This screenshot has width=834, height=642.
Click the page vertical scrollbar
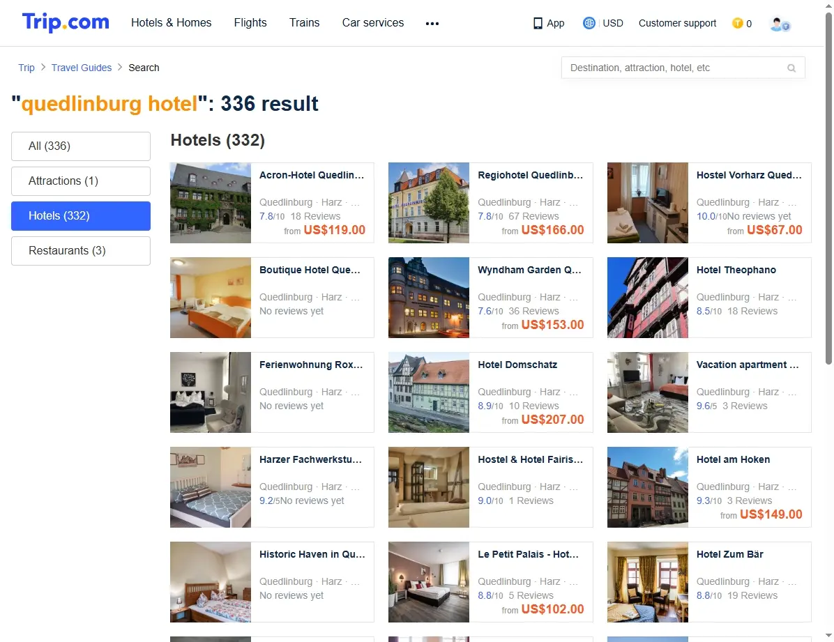pyautogui.click(x=828, y=189)
